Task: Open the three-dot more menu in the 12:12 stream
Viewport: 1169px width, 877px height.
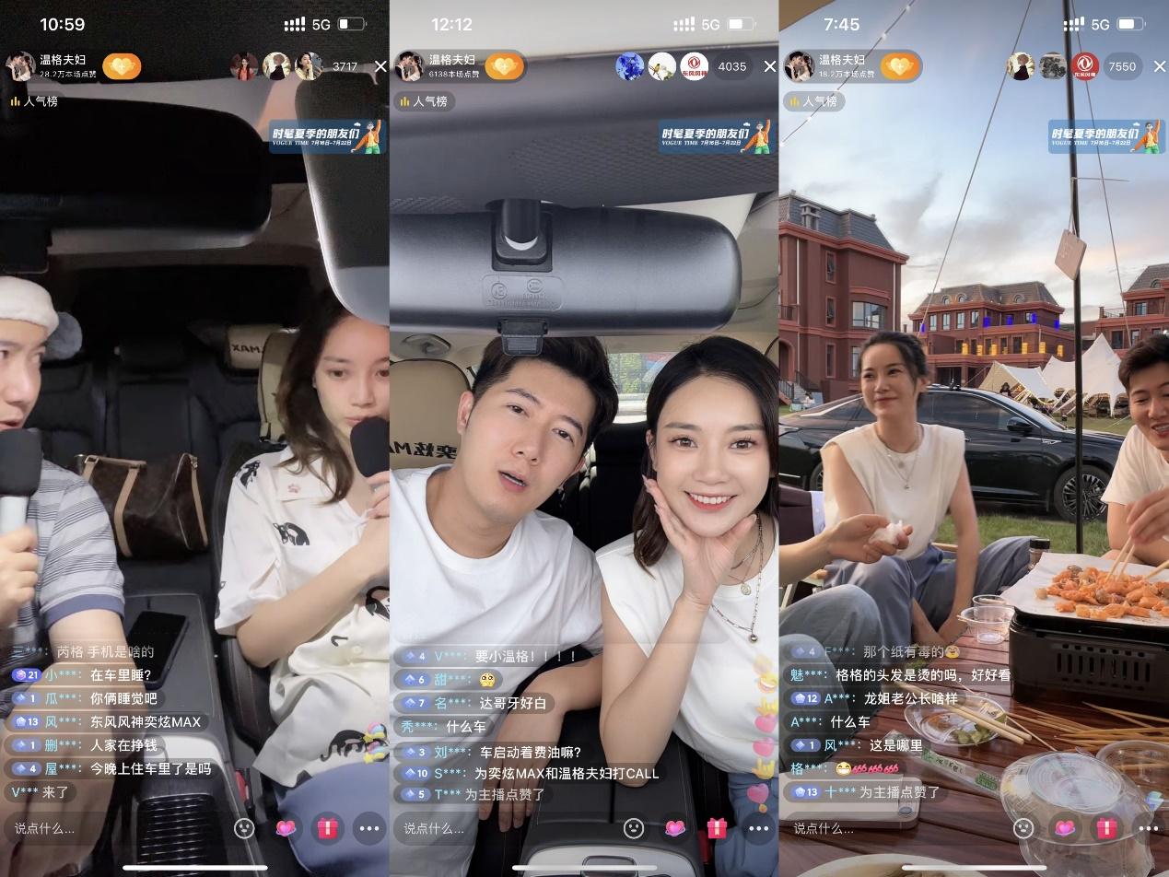Action: click(x=758, y=828)
